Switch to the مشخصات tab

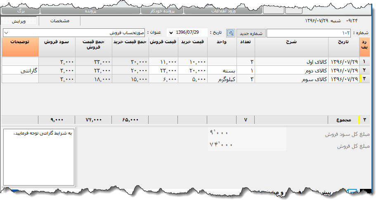[x=60, y=21]
